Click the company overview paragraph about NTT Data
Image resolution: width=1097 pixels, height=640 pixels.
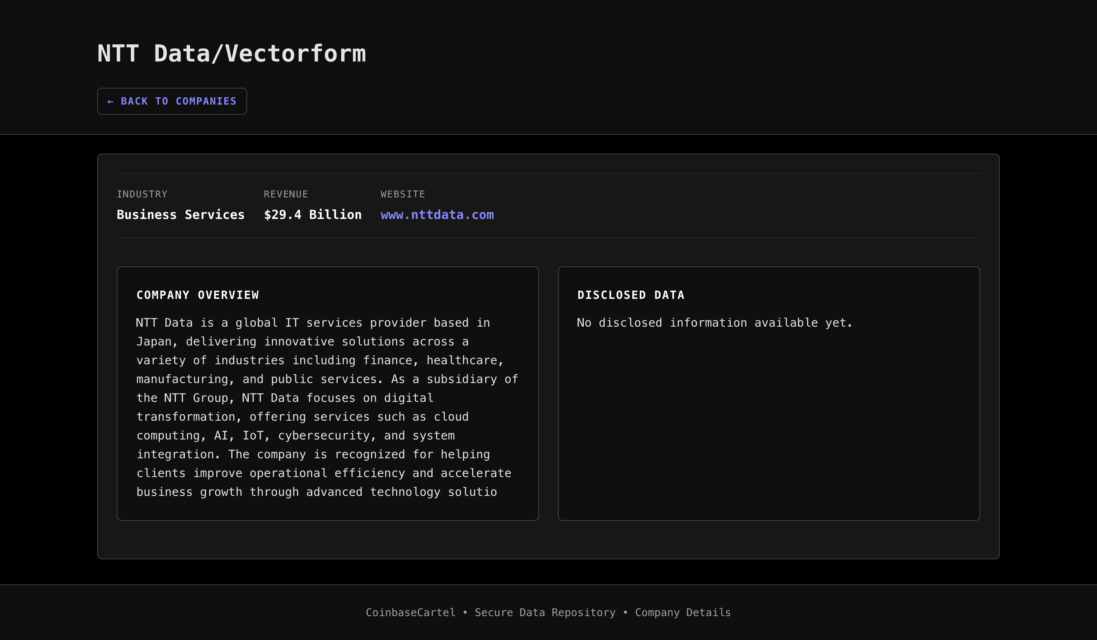pyautogui.click(x=328, y=407)
